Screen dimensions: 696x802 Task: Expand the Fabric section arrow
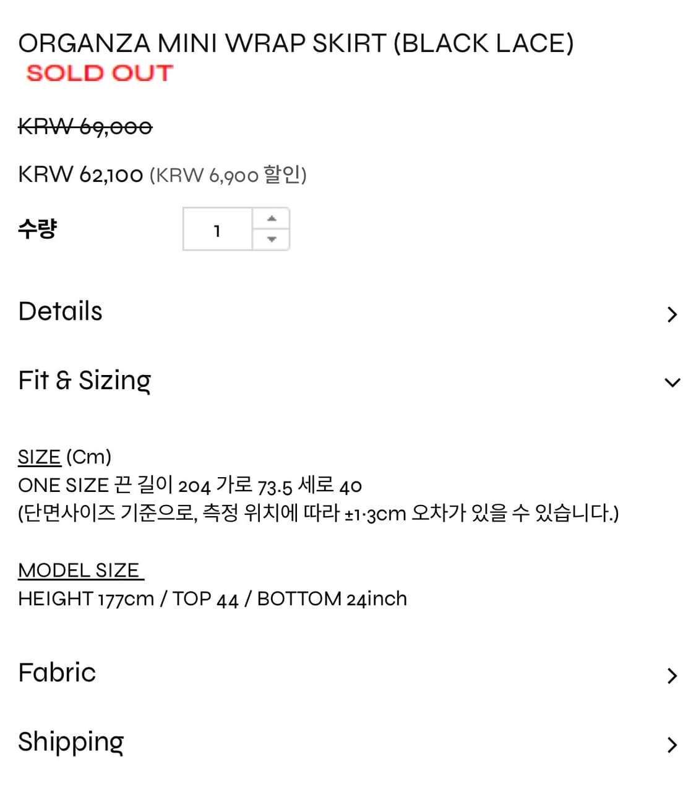(x=672, y=676)
